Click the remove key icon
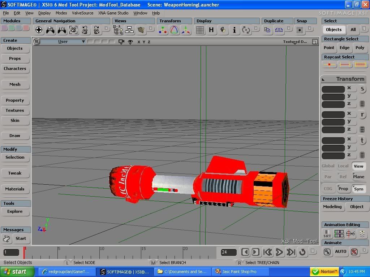370x277 pixels. click(x=354, y=252)
